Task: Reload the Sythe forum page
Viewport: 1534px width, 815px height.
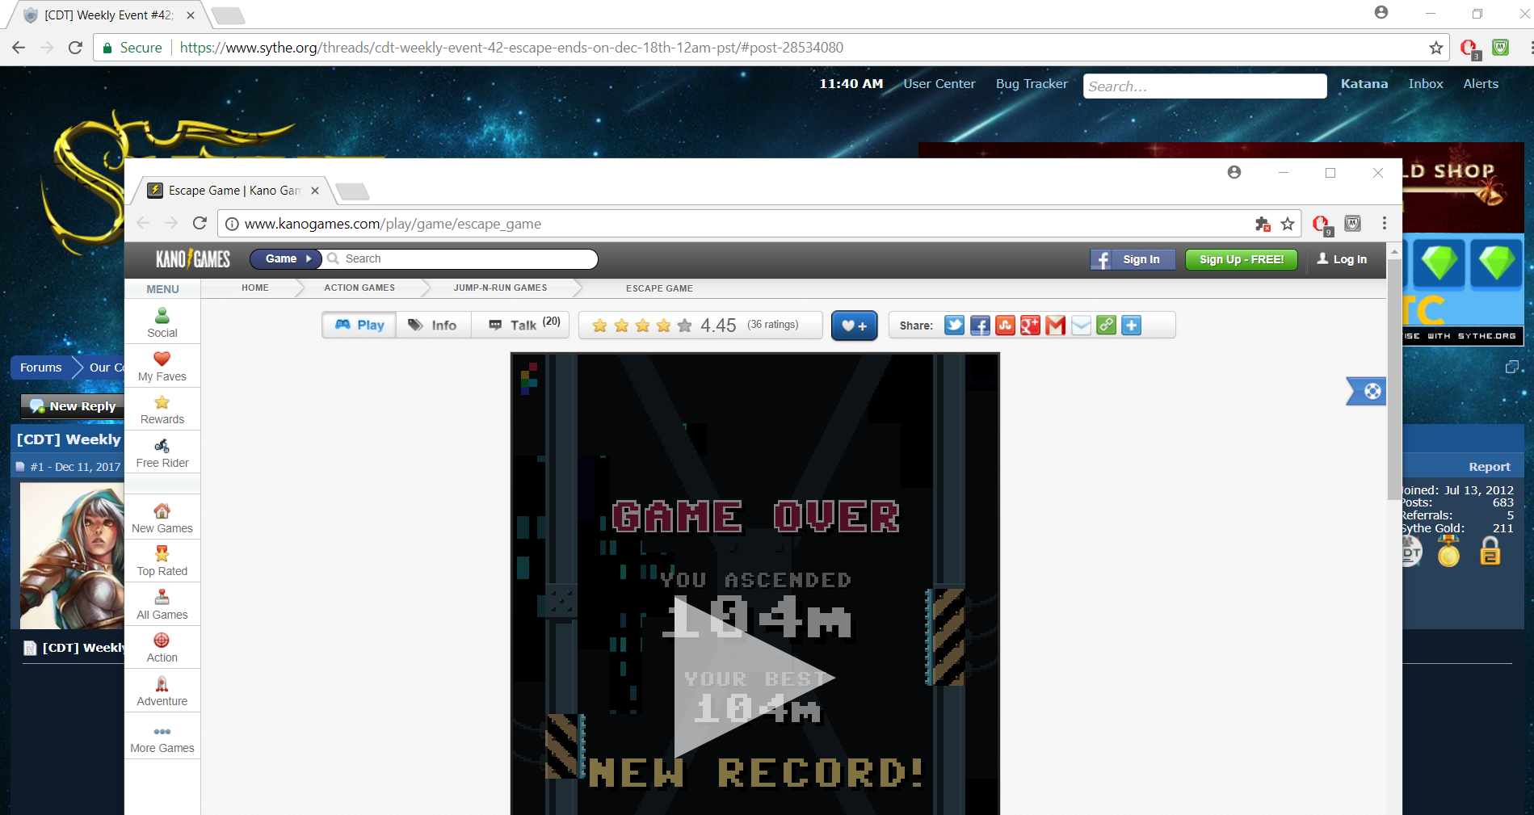Action: coord(75,48)
